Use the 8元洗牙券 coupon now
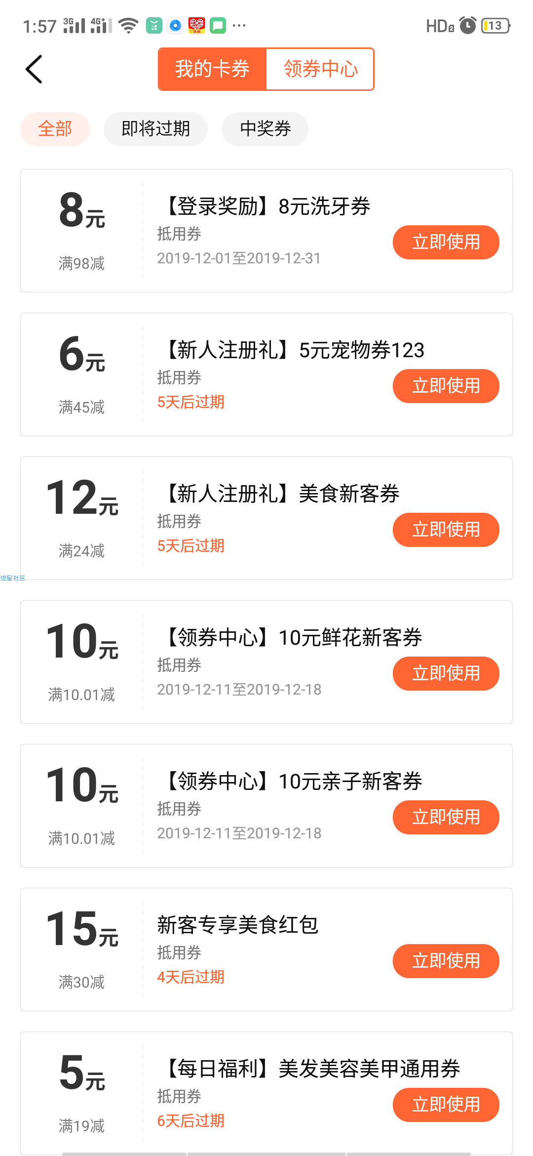Viewport: 533px width, 1156px height. point(446,242)
